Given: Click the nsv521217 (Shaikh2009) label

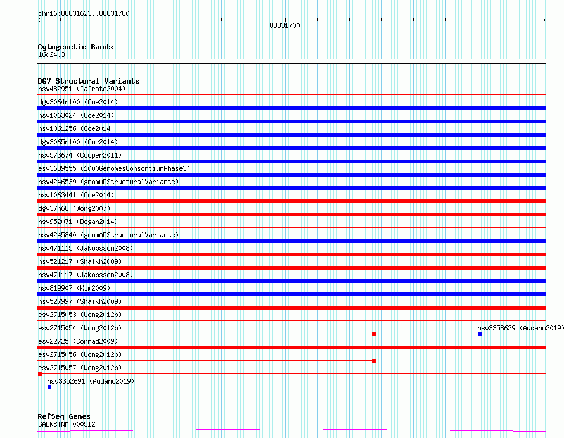Looking at the screenshot, I should pos(80,261).
